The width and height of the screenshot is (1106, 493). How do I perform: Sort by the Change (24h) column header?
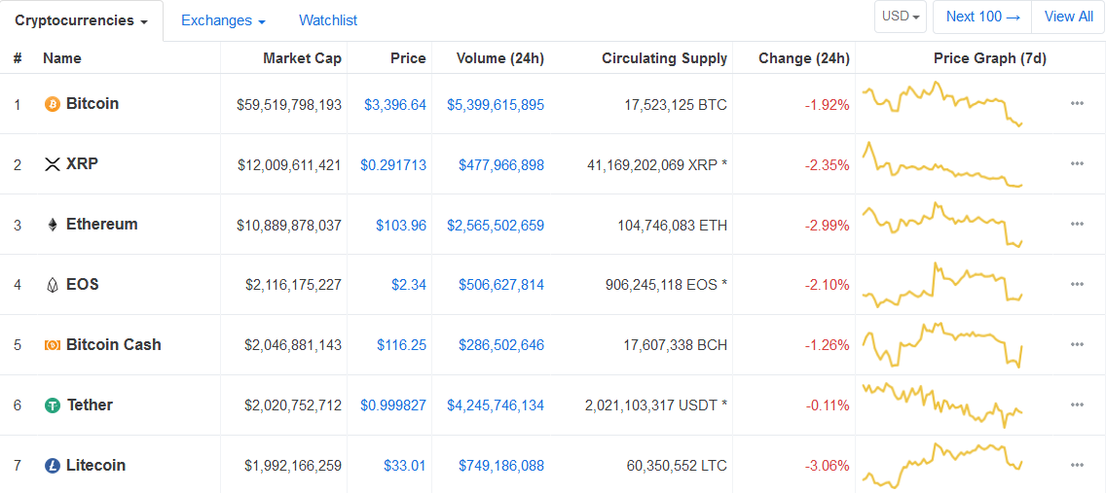tap(804, 58)
